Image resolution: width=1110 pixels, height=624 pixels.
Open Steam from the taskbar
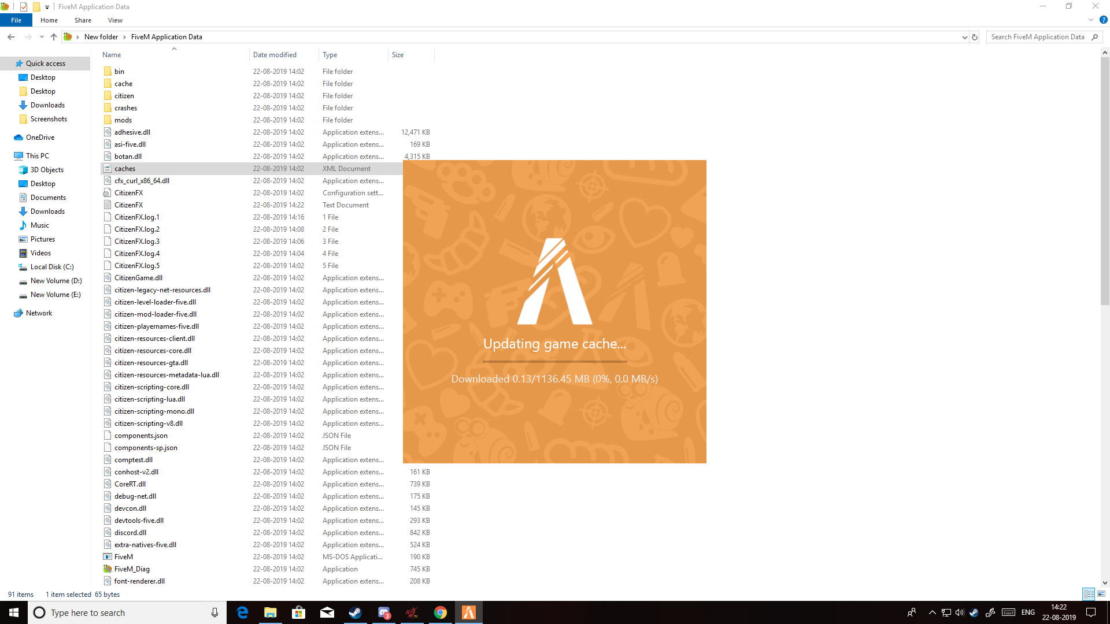(x=355, y=612)
